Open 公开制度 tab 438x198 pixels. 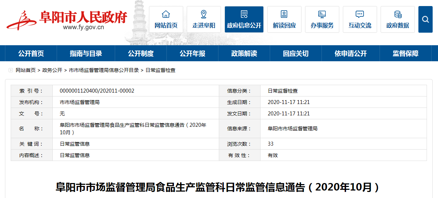click(x=141, y=53)
